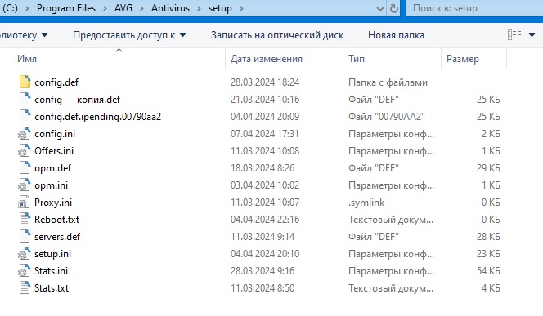Click date '28.03.2024 18:24' of config.def
This screenshot has height=316, width=543.
[x=265, y=82]
